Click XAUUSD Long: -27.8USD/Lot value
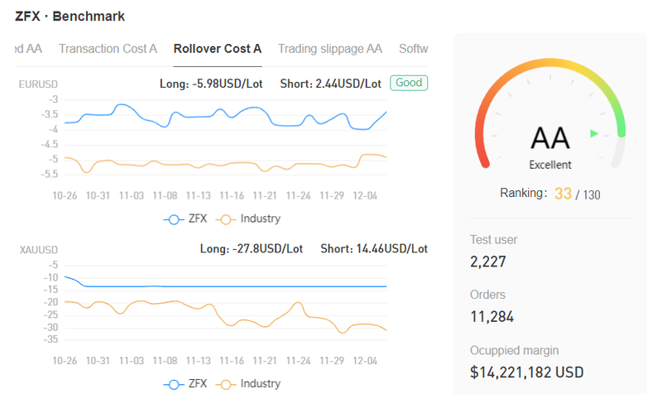The width and height of the screenshot is (662, 394). tap(252, 248)
